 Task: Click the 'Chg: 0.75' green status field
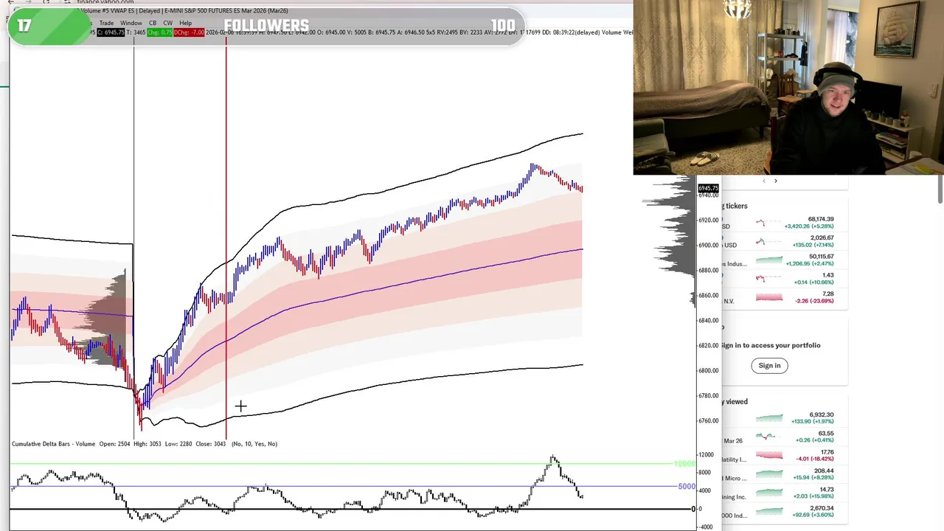pyautogui.click(x=159, y=32)
